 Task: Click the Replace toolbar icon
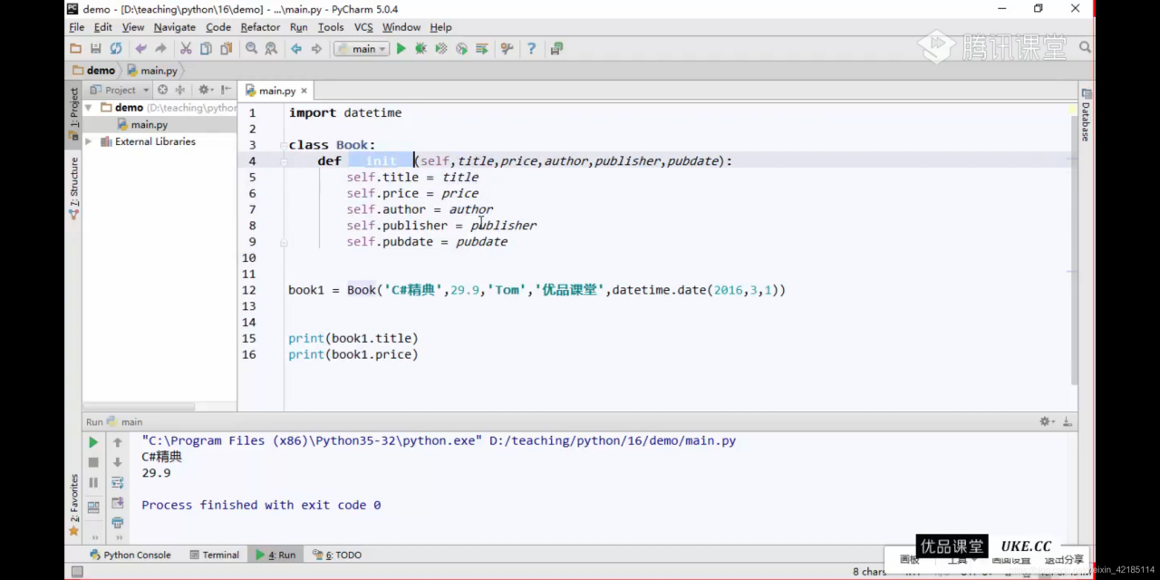[x=271, y=49]
